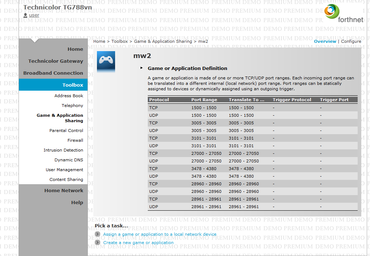Click the Trigger Port column header
This screenshot has width=370, height=256.
[x=334, y=99]
